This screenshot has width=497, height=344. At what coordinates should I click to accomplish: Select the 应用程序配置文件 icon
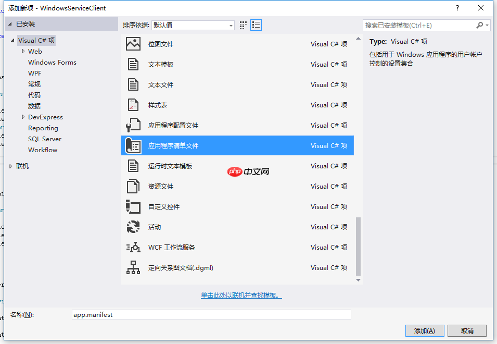click(x=133, y=125)
